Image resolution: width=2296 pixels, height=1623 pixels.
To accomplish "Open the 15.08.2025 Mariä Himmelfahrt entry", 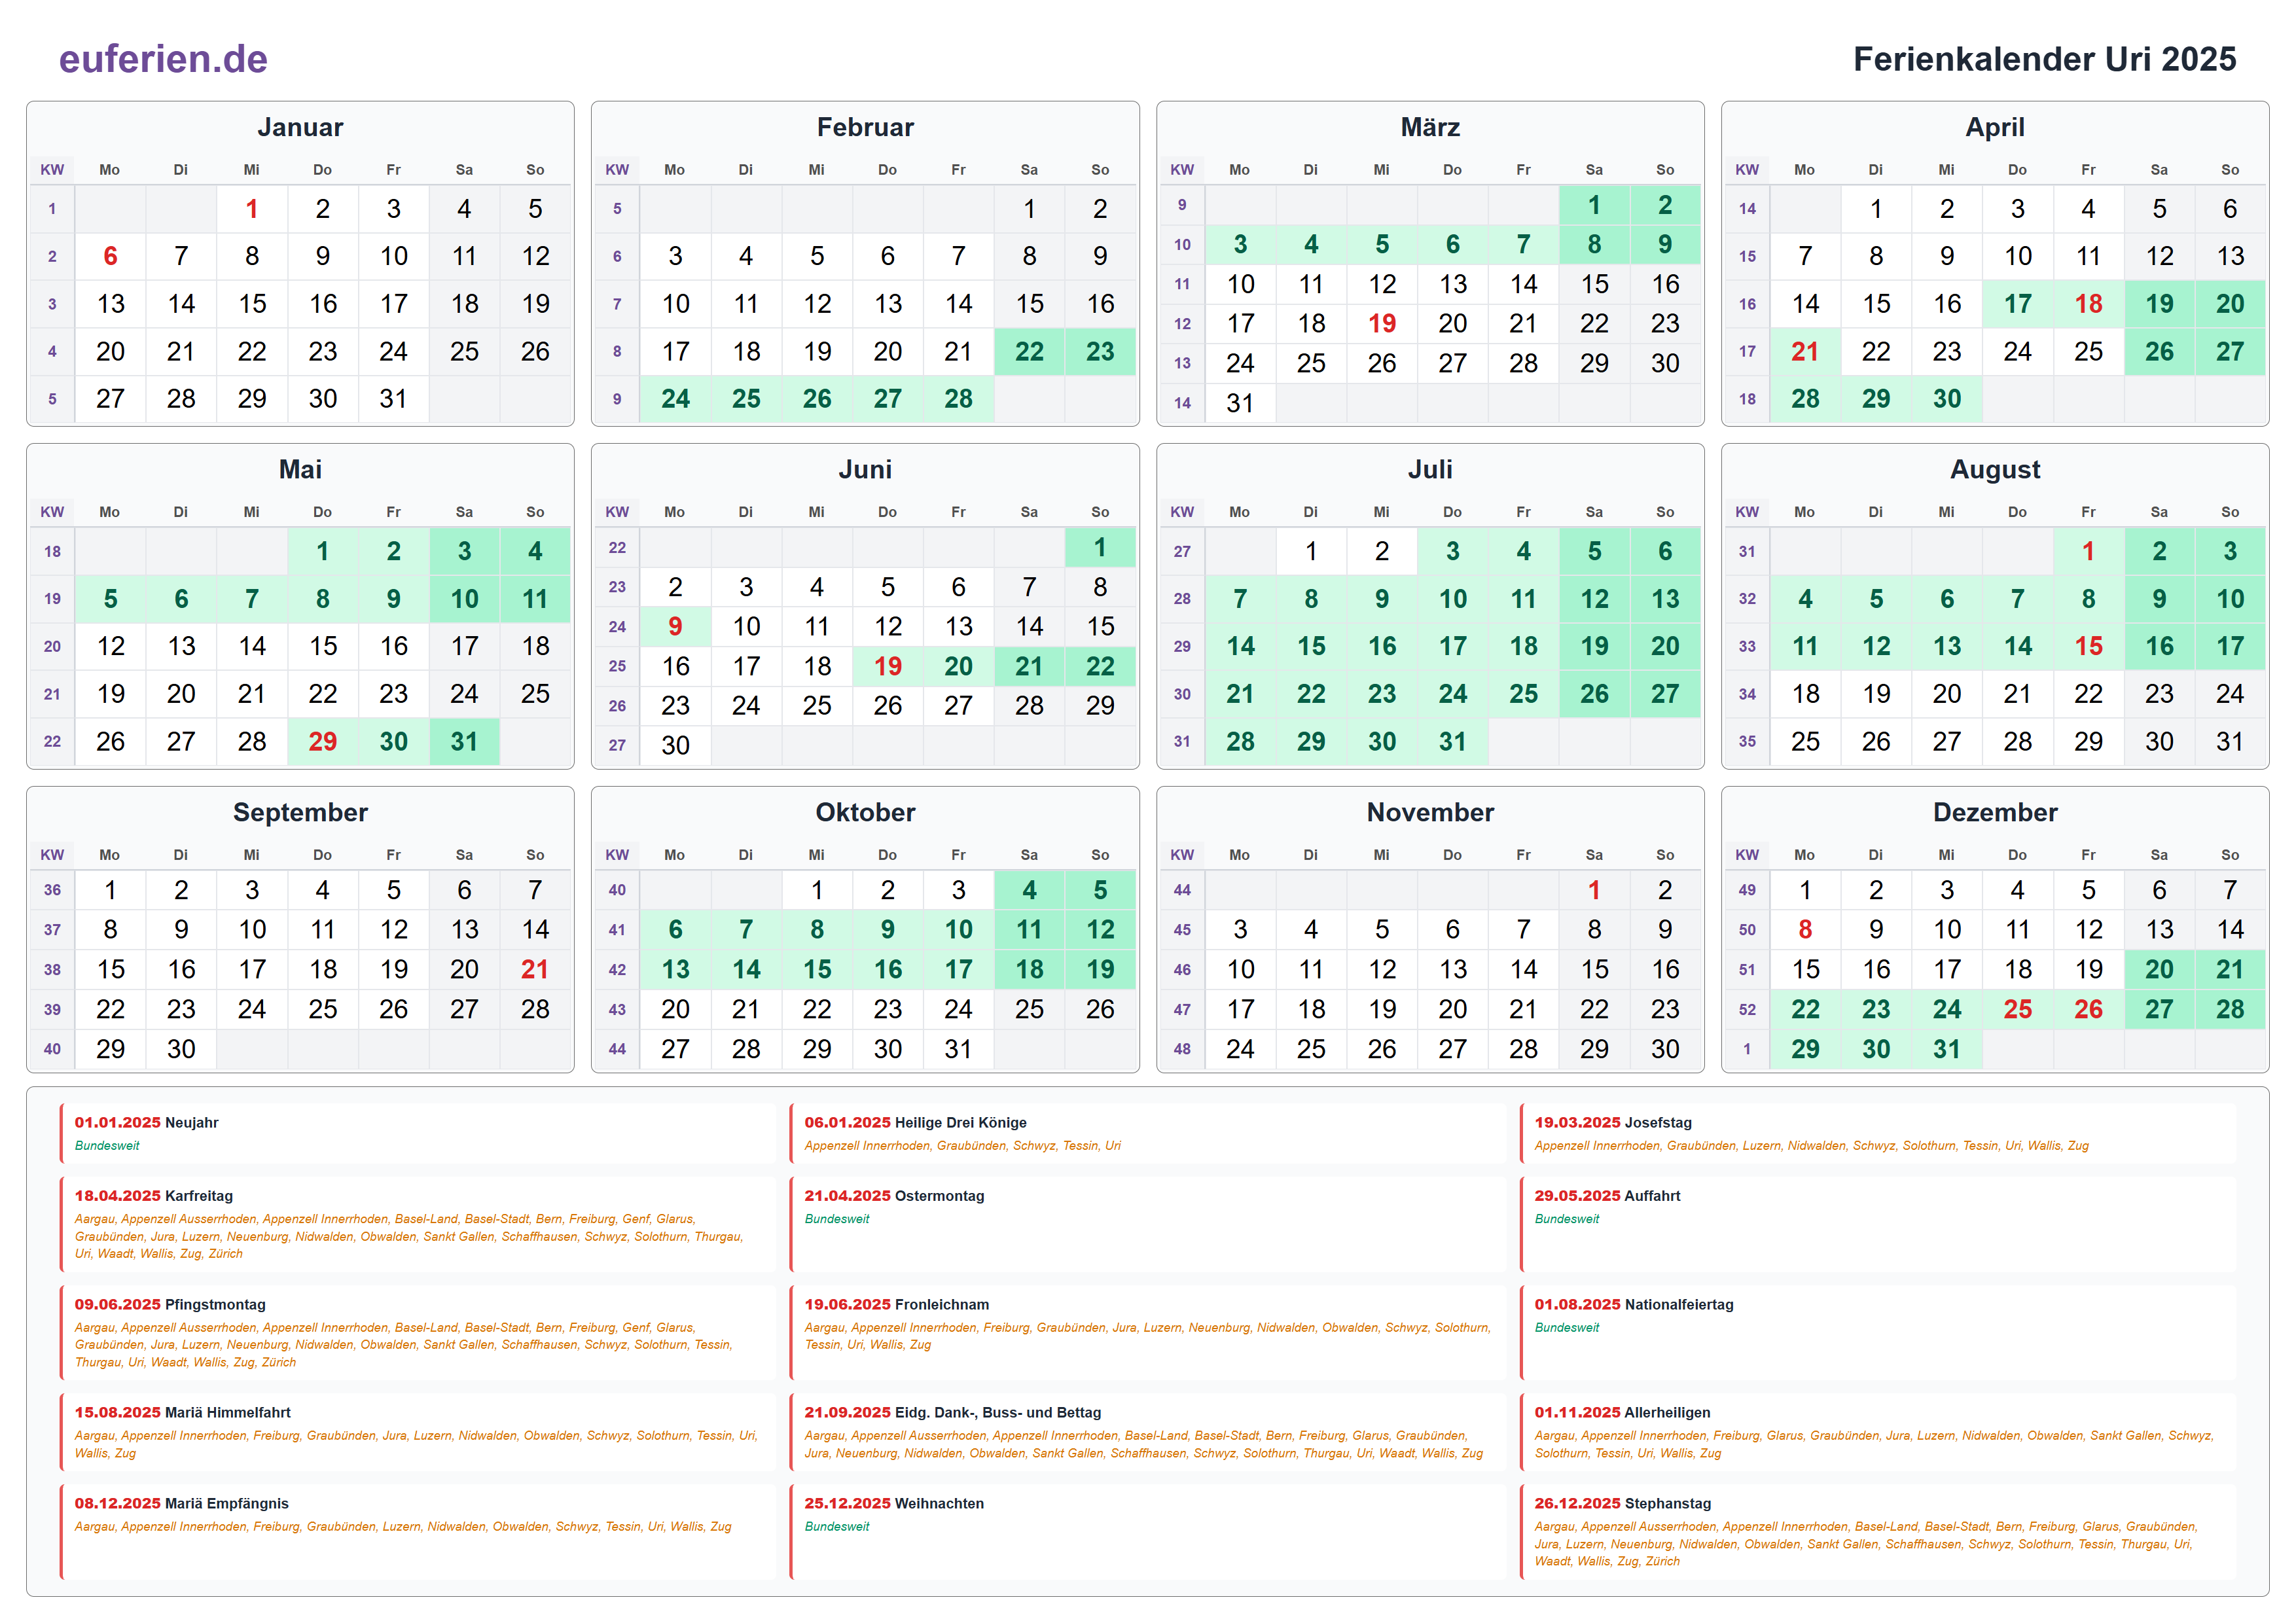I will coord(417,1432).
